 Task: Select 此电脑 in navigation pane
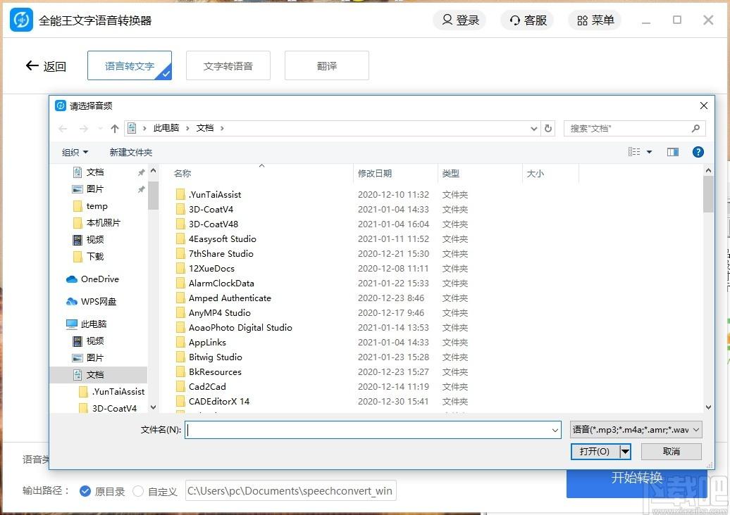[93, 324]
